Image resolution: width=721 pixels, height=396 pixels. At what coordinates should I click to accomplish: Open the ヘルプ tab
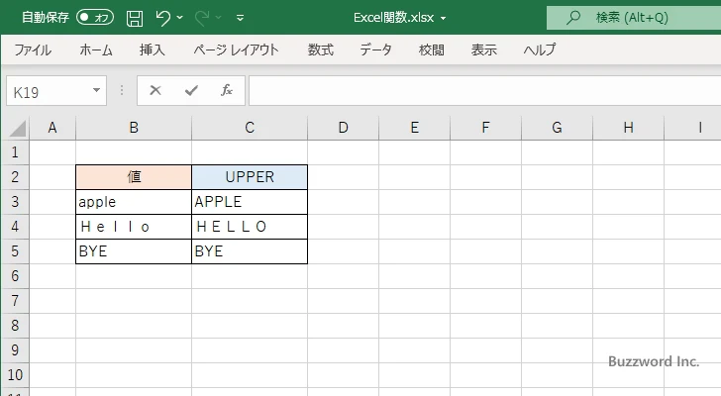pos(540,49)
